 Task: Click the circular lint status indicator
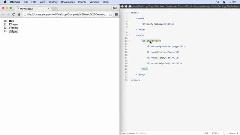(x=224, y=133)
